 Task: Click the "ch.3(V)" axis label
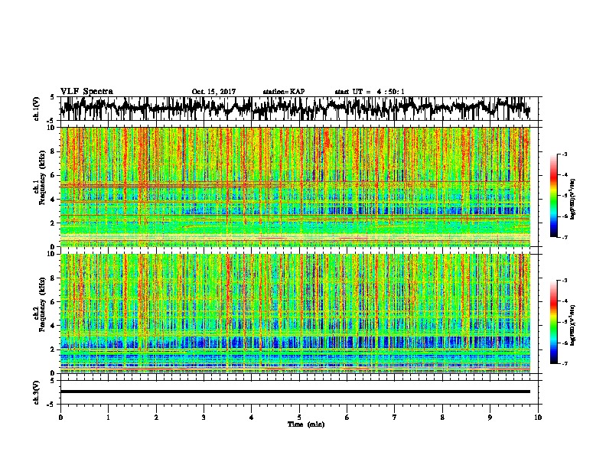pyautogui.click(x=37, y=393)
